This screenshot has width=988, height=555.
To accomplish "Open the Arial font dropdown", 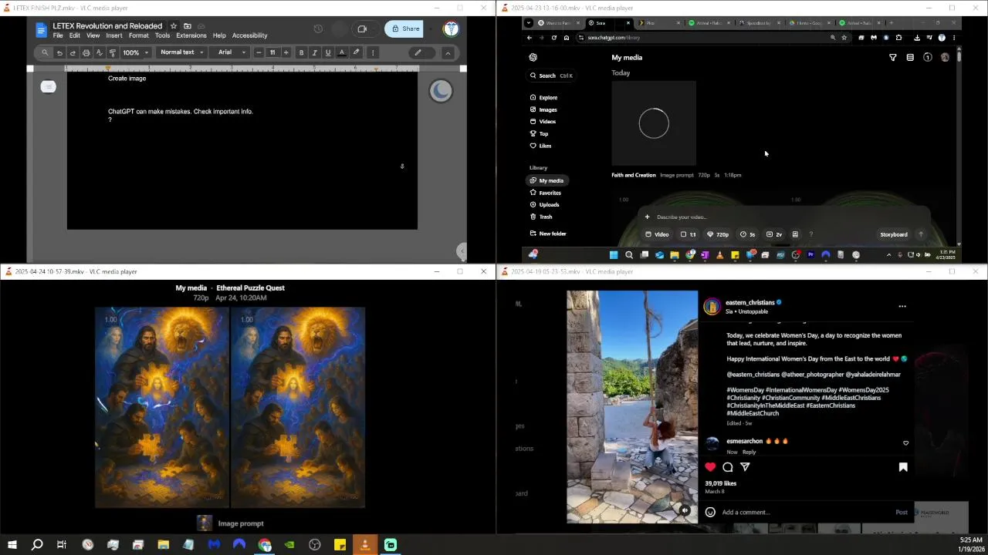I will [231, 52].
